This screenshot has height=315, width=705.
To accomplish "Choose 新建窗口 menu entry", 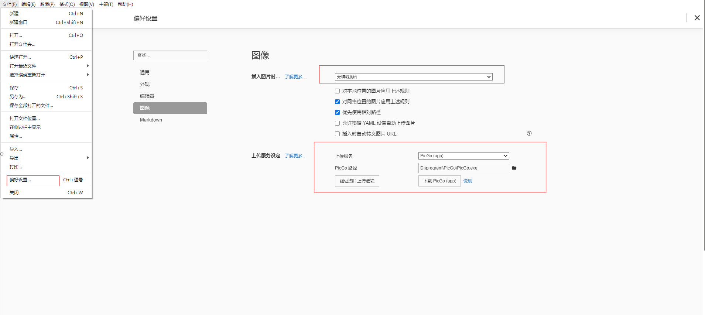I will click(47, 22).
